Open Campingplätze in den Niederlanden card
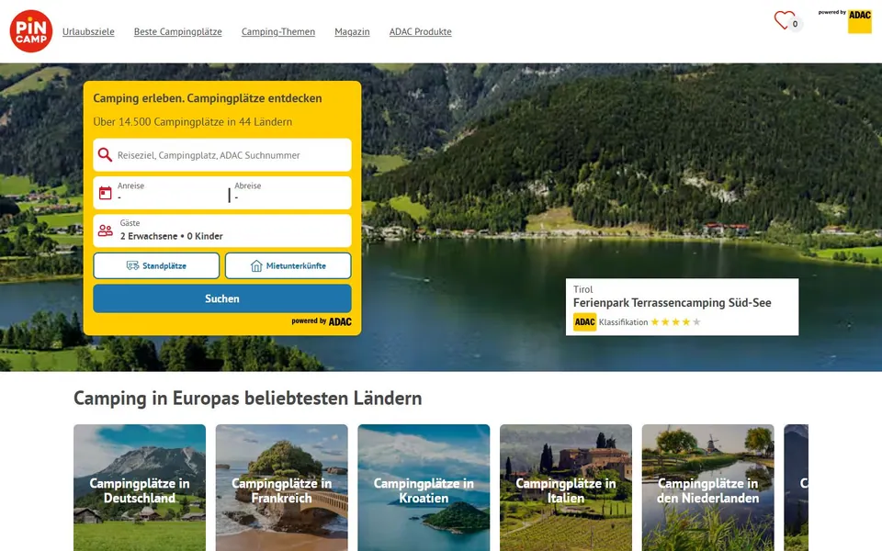882x551 pixels. coord(707,488)
